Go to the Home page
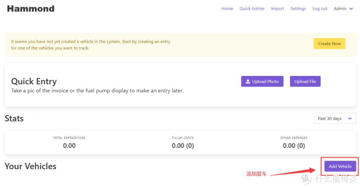Screen dimensions: 360x187 pos(227,9)
